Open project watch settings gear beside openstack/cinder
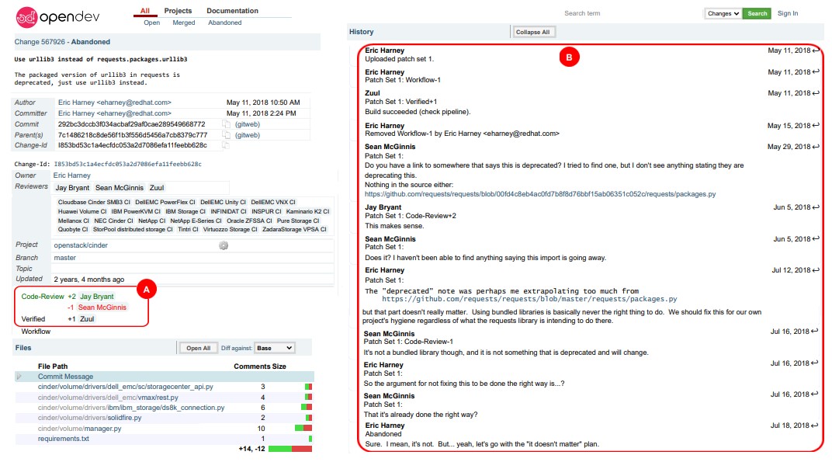 pos(224,245)
